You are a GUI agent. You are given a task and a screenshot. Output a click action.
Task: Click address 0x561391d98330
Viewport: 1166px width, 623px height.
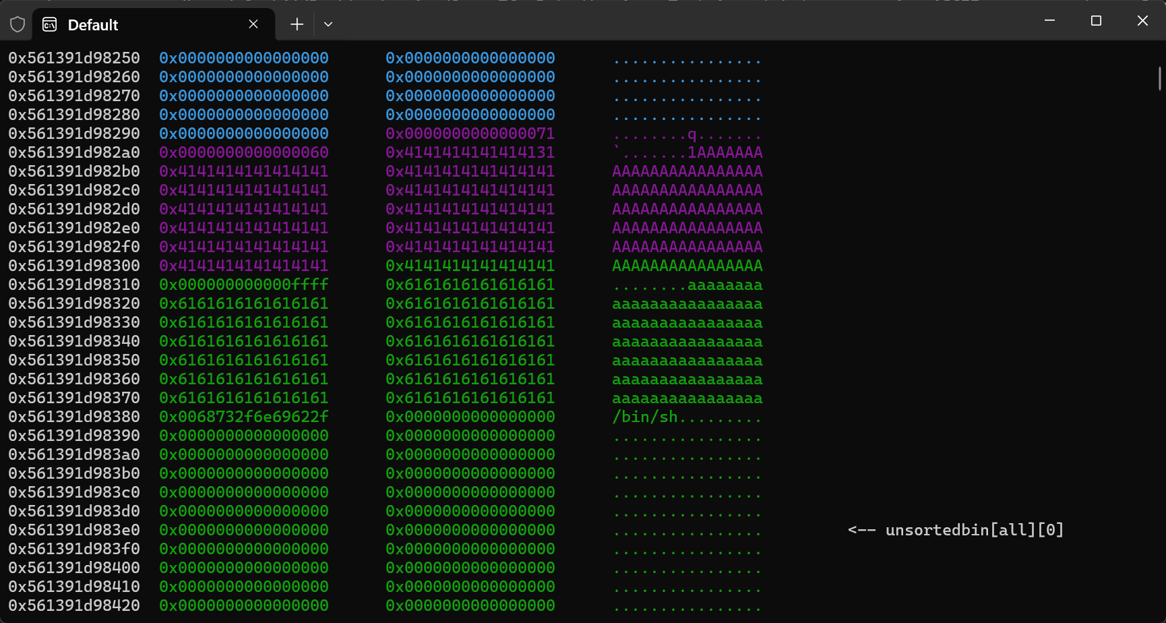click(x=74, y=322)
